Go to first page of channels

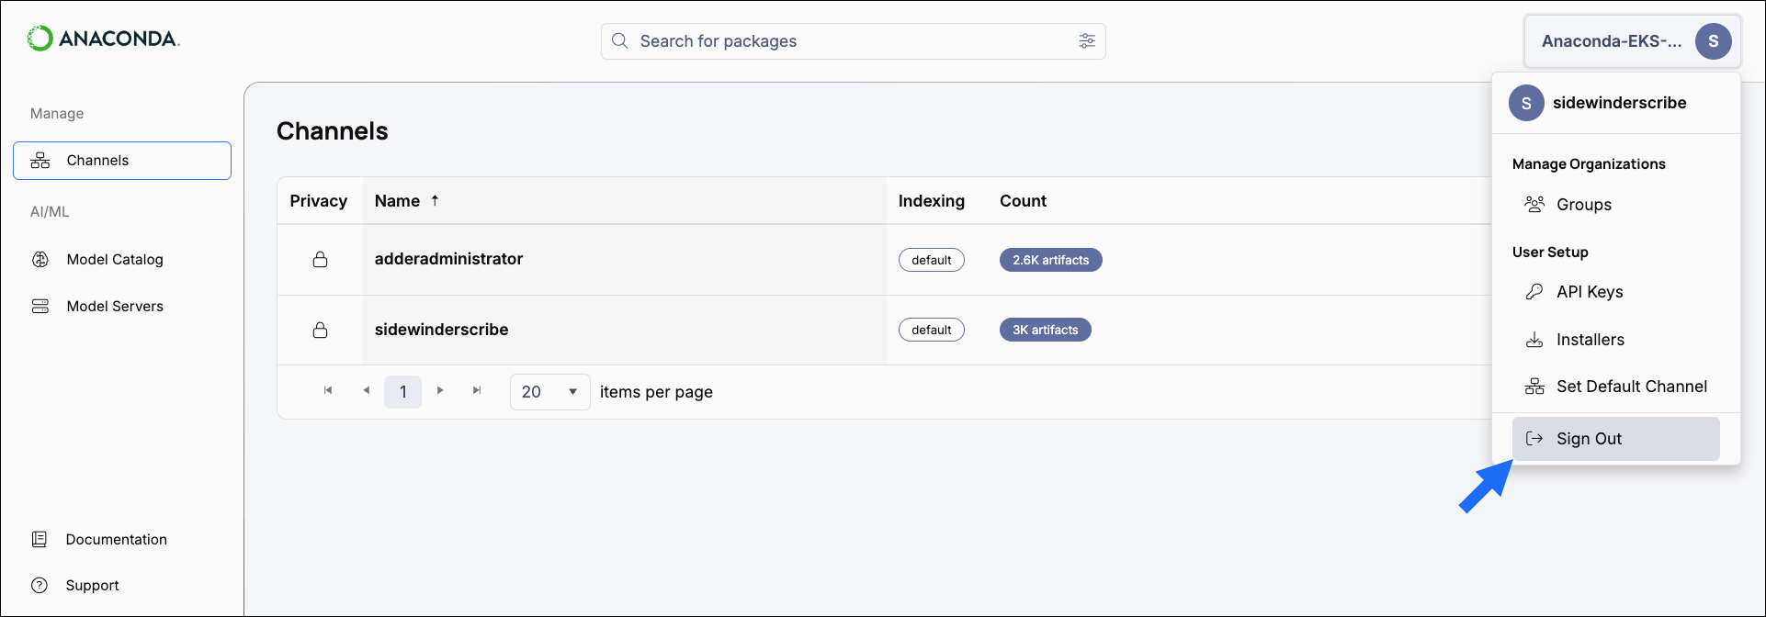coord(328,391)
